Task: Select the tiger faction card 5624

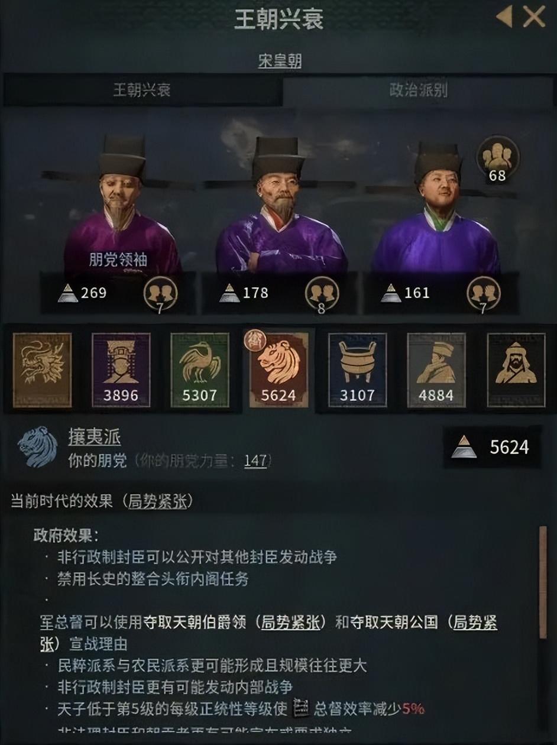Action: coord(278,369)
